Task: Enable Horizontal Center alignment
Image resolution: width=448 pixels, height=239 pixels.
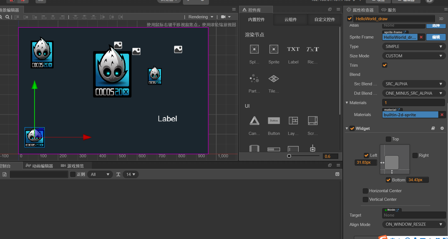Action: (x=366, y=191)
